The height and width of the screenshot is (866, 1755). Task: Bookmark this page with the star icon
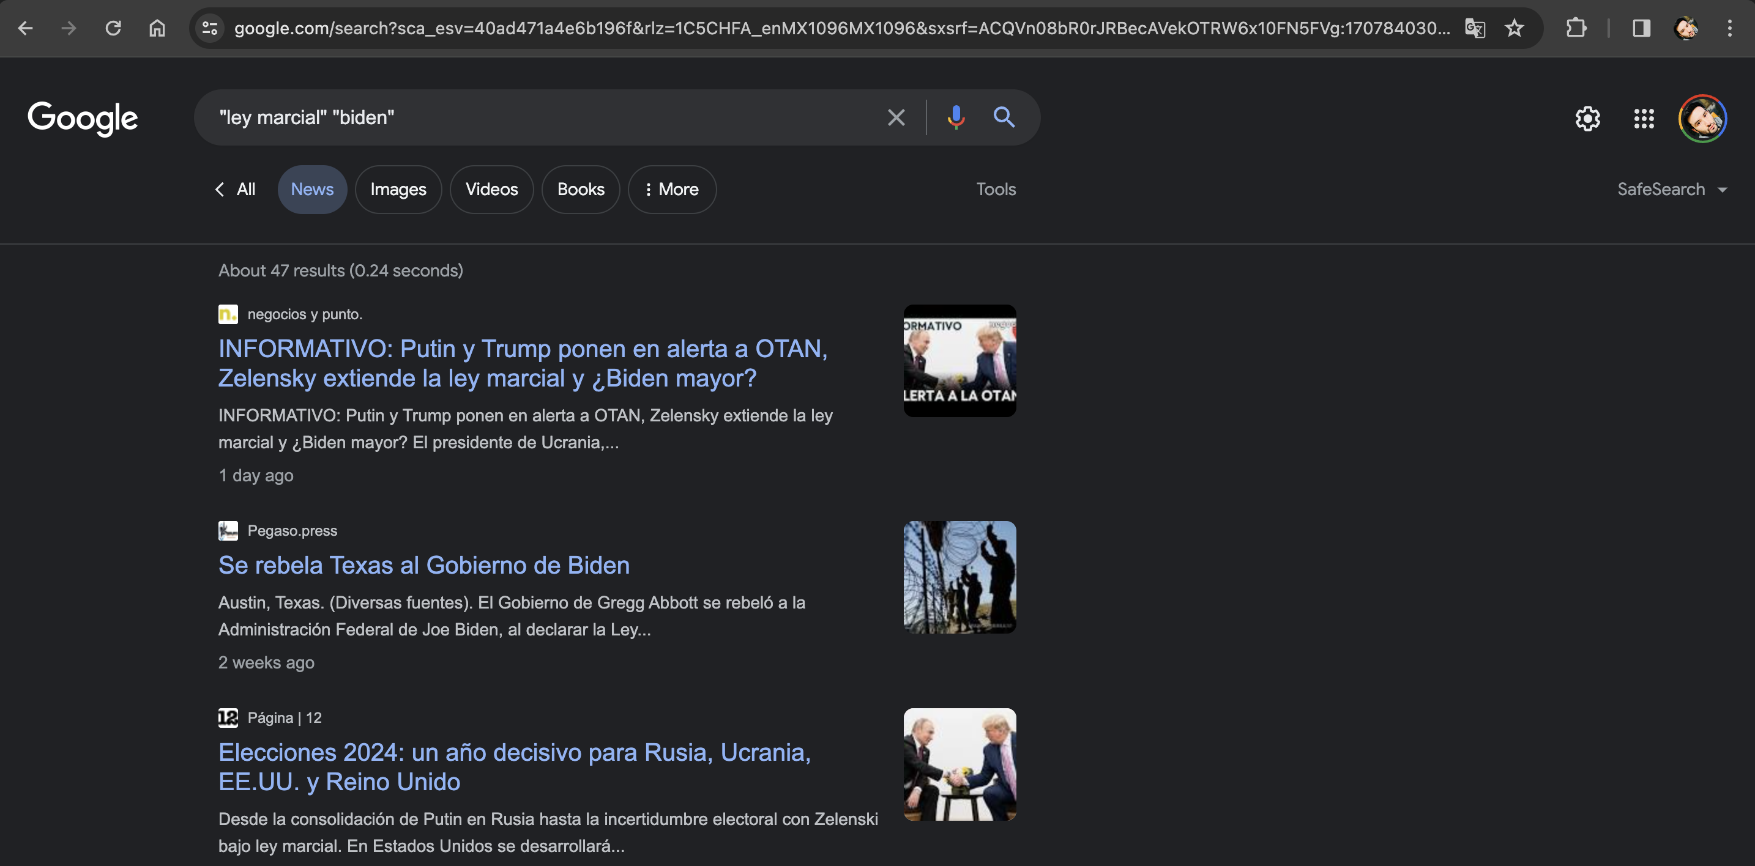click(1514, 28)
